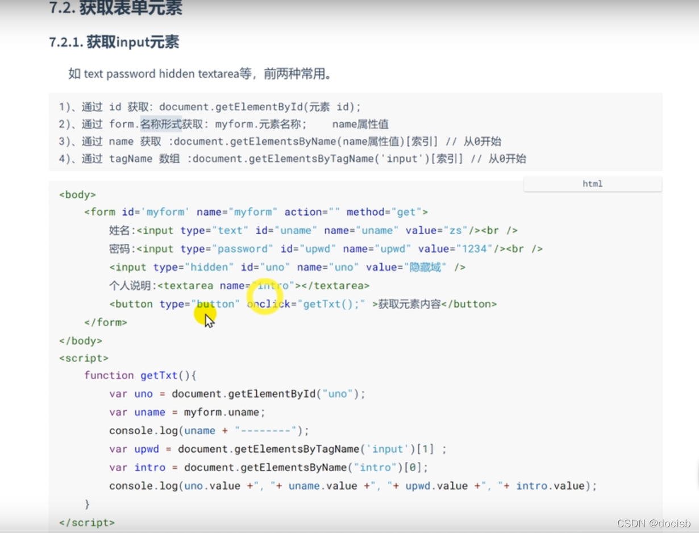Click the 'html' language label on code block

(592, 184)
